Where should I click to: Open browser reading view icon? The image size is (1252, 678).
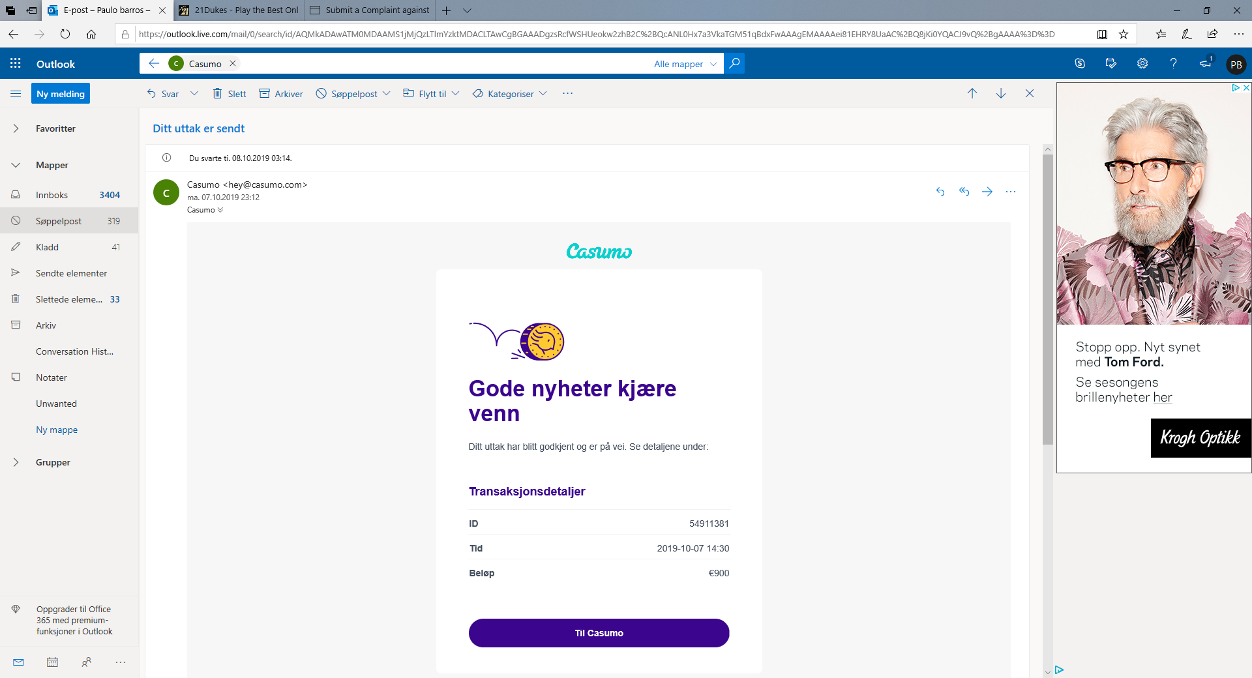[x=1102, y=34]
